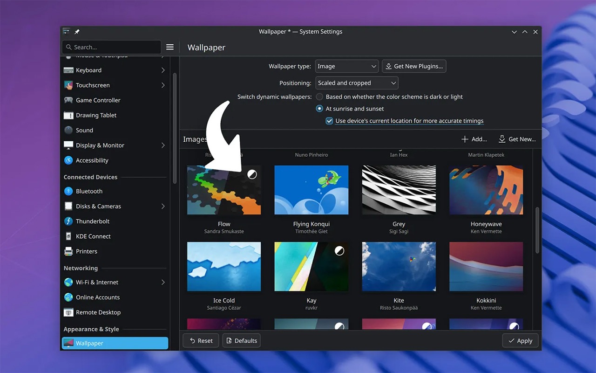The height and width of the screenshot is (373, 596).
Task: Click the KDE Connect icon
Action: tap(68, 236)
